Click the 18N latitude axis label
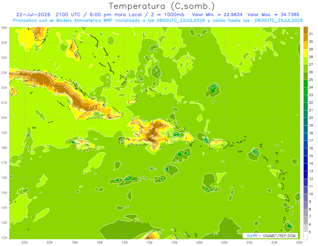Viewport: 318px width, 246px height. (x=4, y=148)
